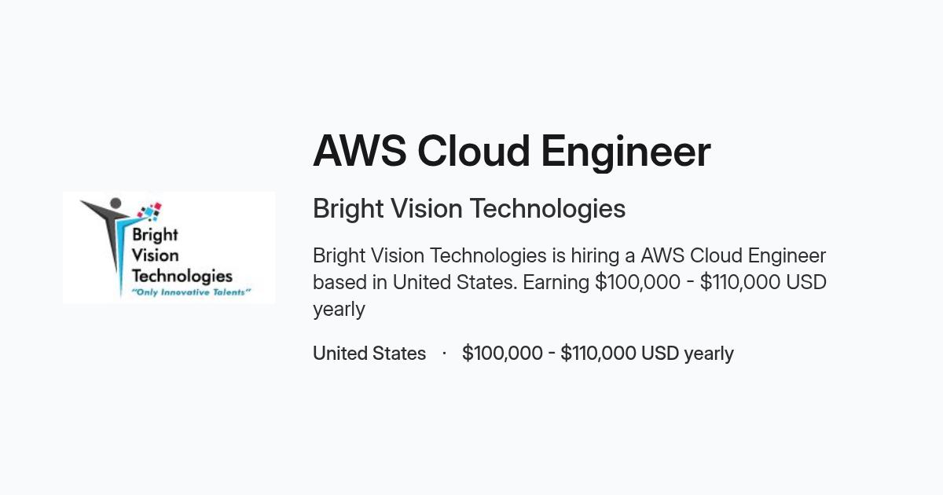
Task: Select the word "Vision" inside the logo
Action: coord(155,255)
